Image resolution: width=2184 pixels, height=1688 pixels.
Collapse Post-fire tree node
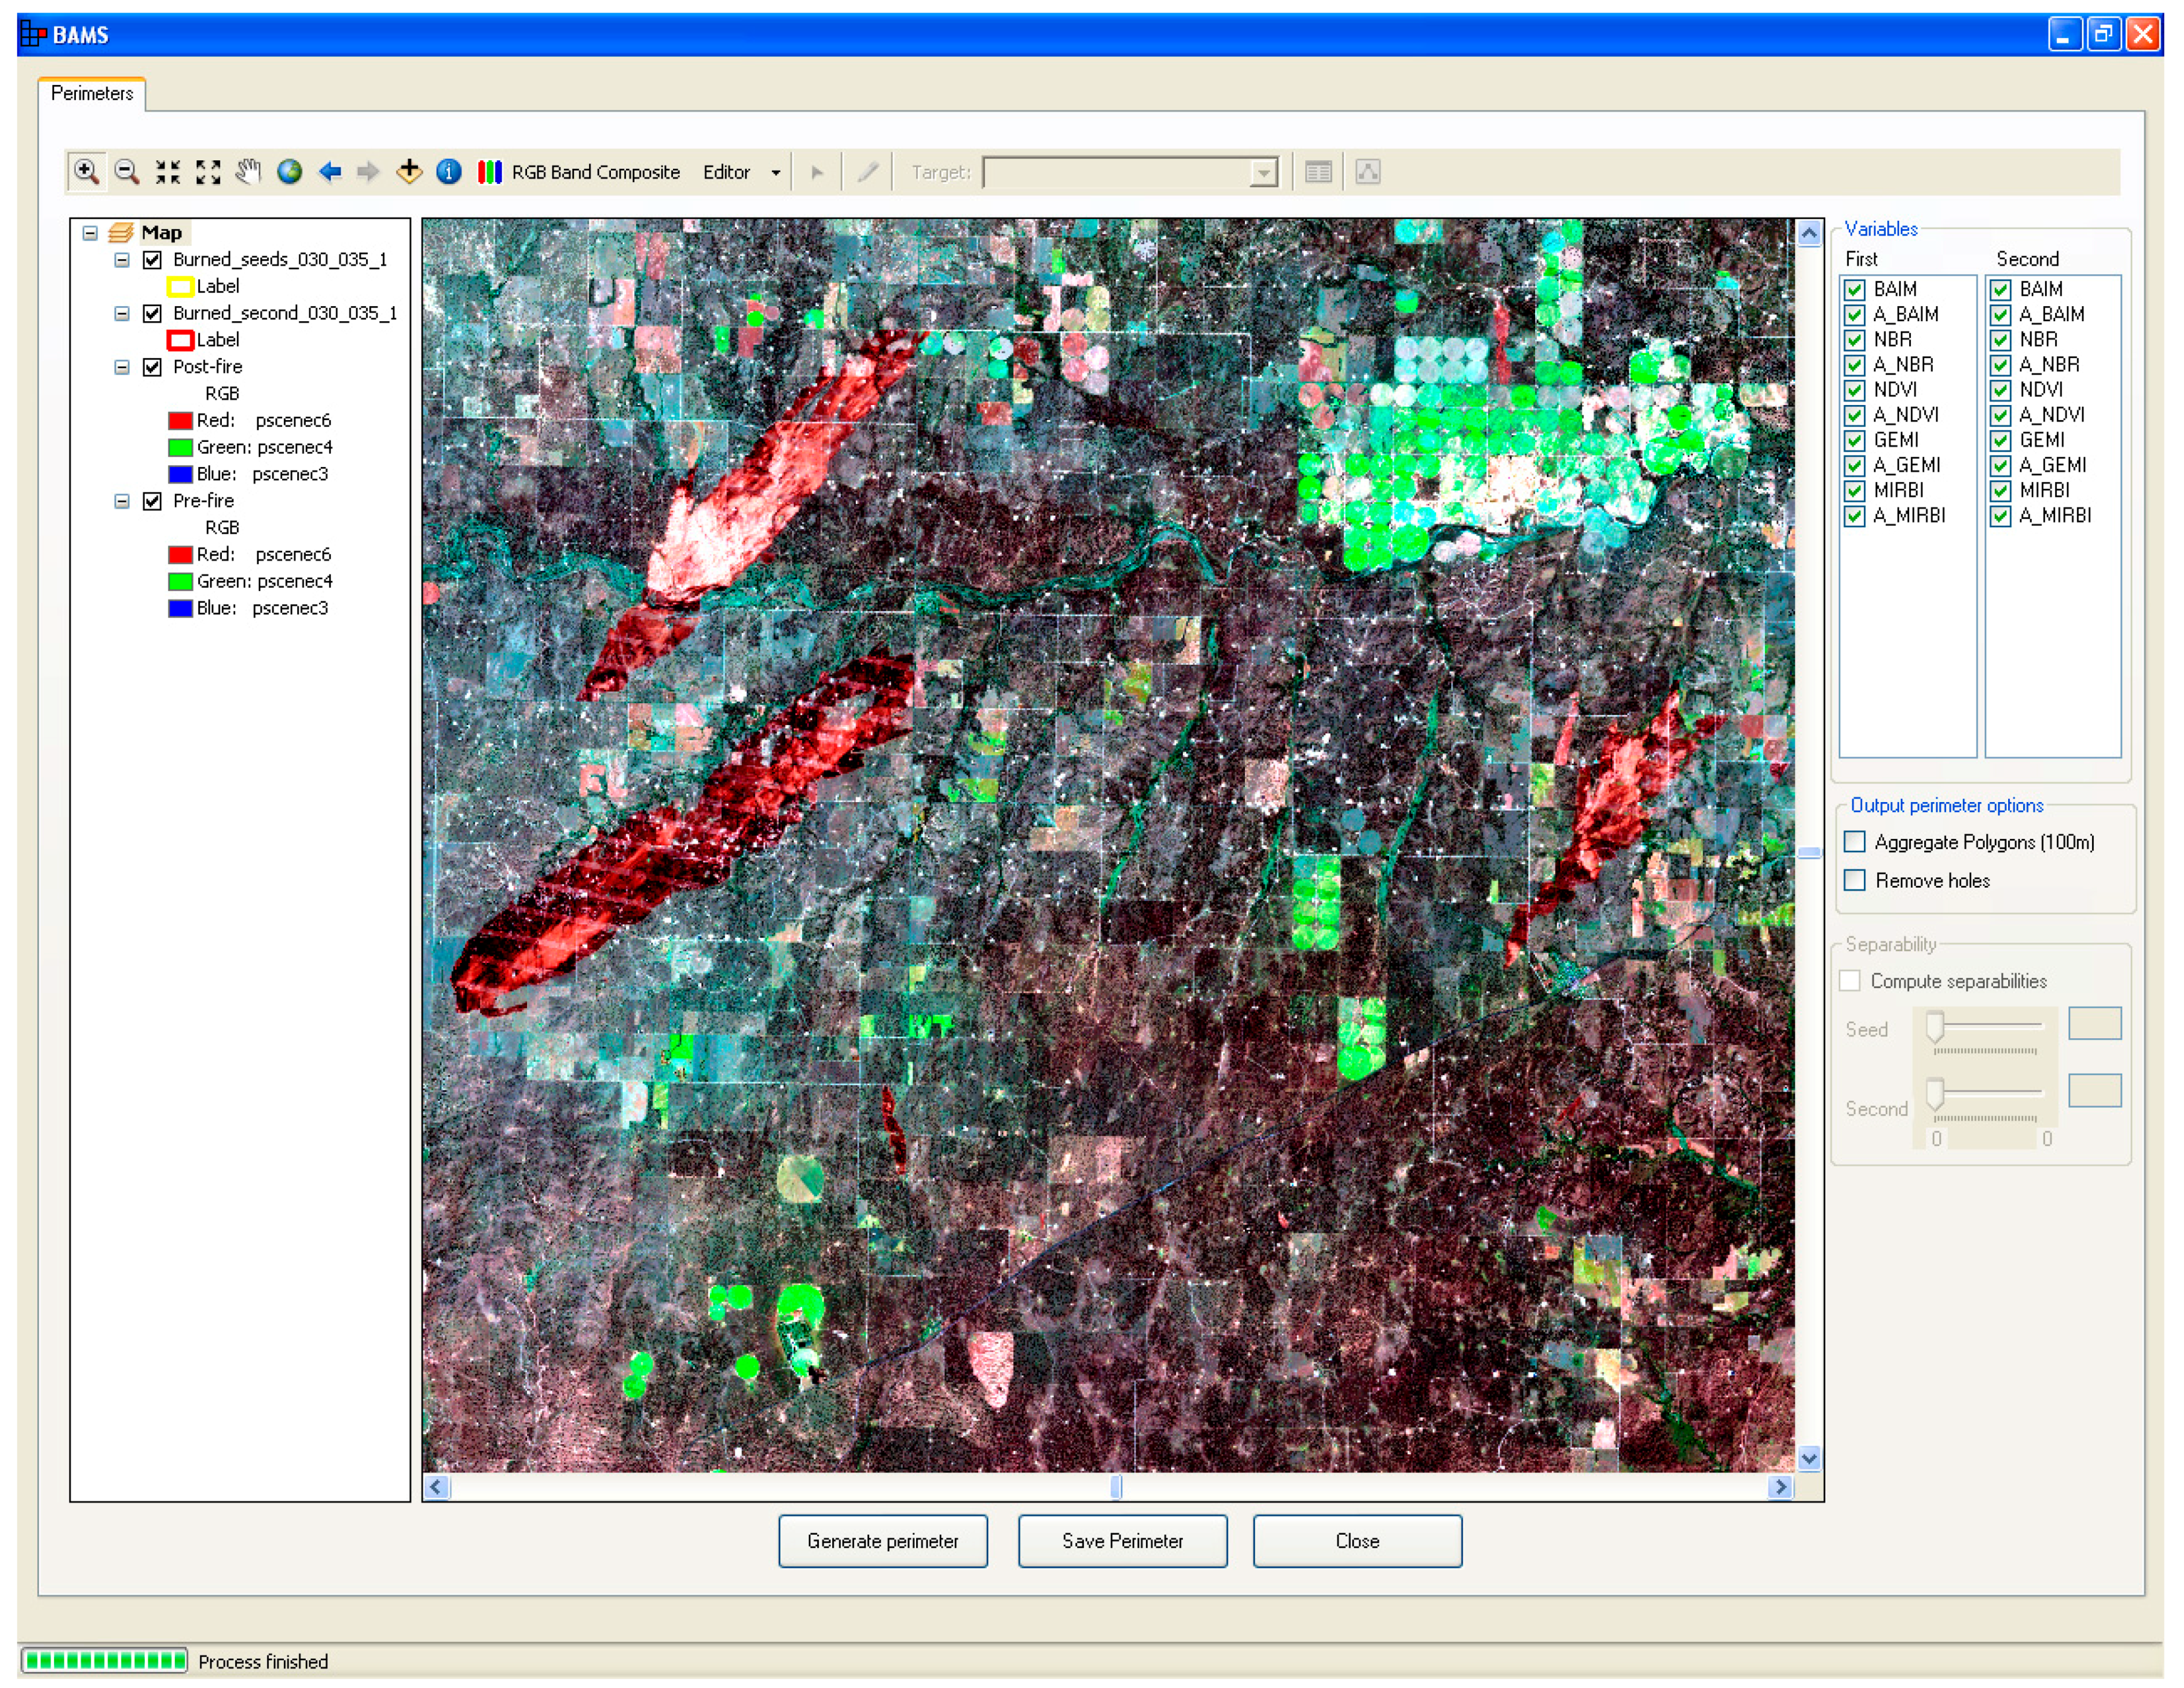point(122,368)
